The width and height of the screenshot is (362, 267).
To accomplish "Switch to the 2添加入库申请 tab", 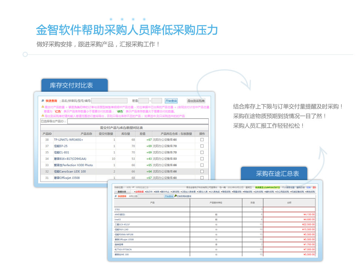I will tap(188, 192).
